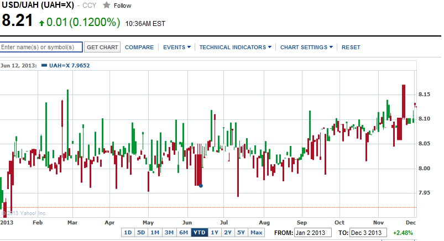Click the +2.48% performance text
Image resolution: width=444 pixels, height=241 pixels.
coord(403,233)
